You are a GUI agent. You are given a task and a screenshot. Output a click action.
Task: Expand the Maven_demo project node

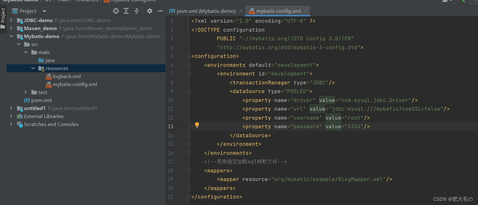tap(11, 28)
